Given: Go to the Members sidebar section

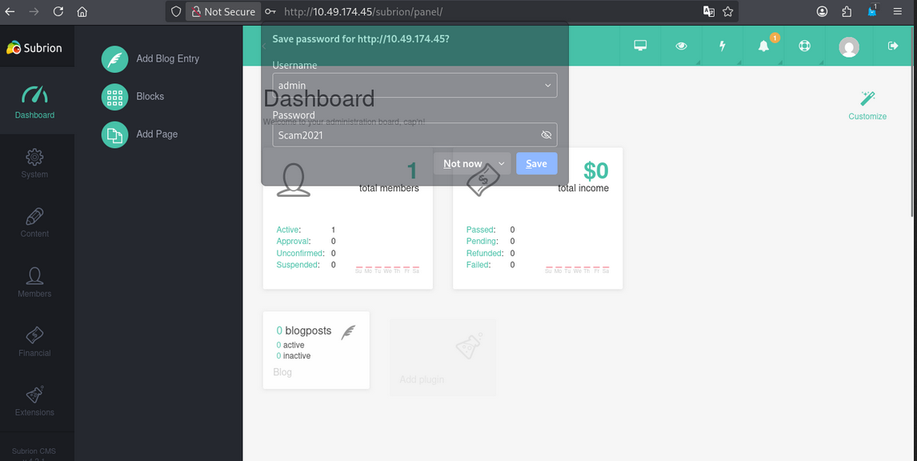Looking at the screenshot, I should click(x=34, y=282).
